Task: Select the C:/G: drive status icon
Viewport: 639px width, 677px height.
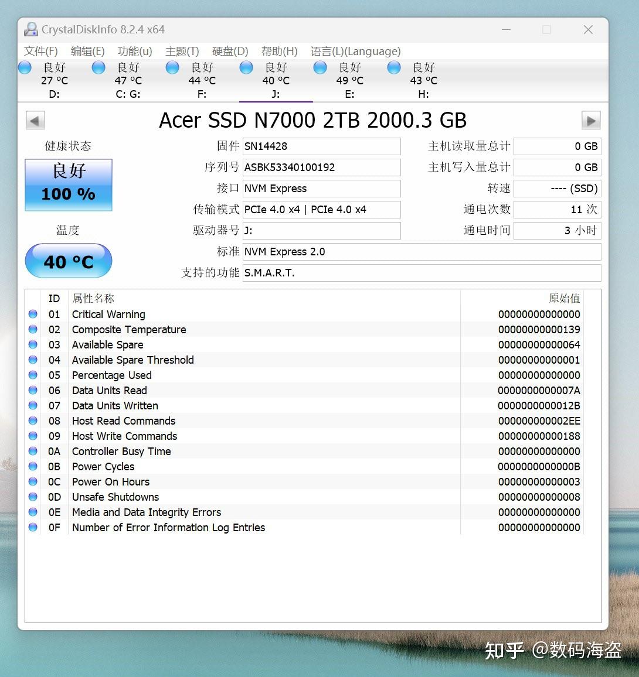Action: pyautogui.click(x=98, y=67)
